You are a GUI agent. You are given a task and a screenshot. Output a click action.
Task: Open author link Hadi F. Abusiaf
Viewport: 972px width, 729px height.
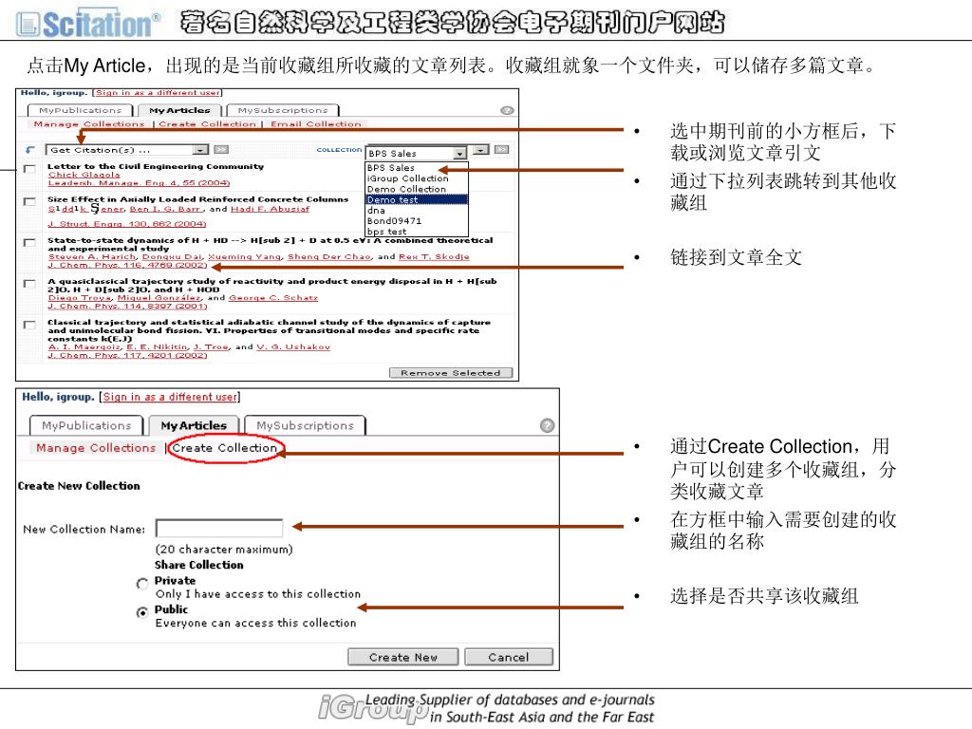coord(271,209)
